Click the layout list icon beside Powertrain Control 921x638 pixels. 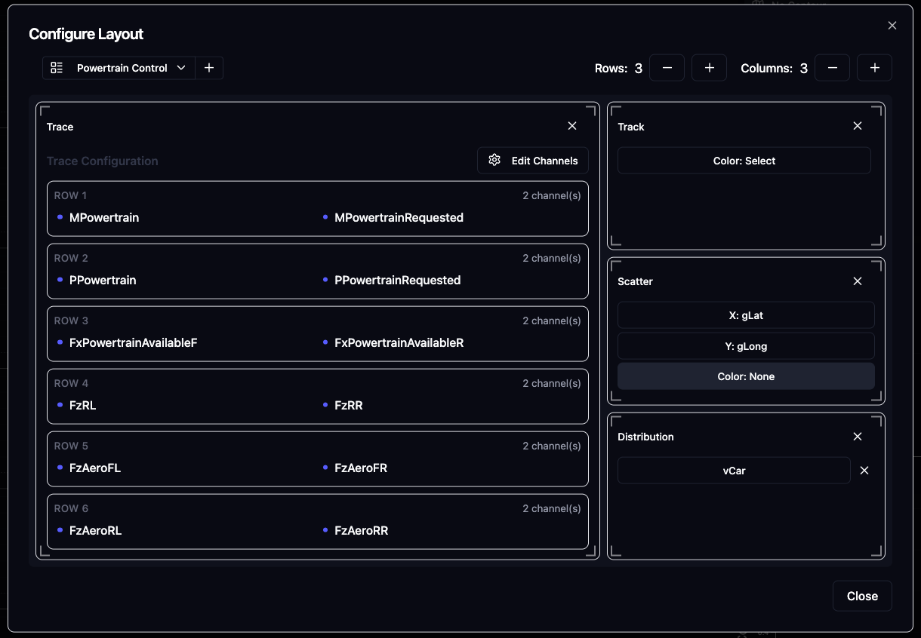(x=57, y=68)
